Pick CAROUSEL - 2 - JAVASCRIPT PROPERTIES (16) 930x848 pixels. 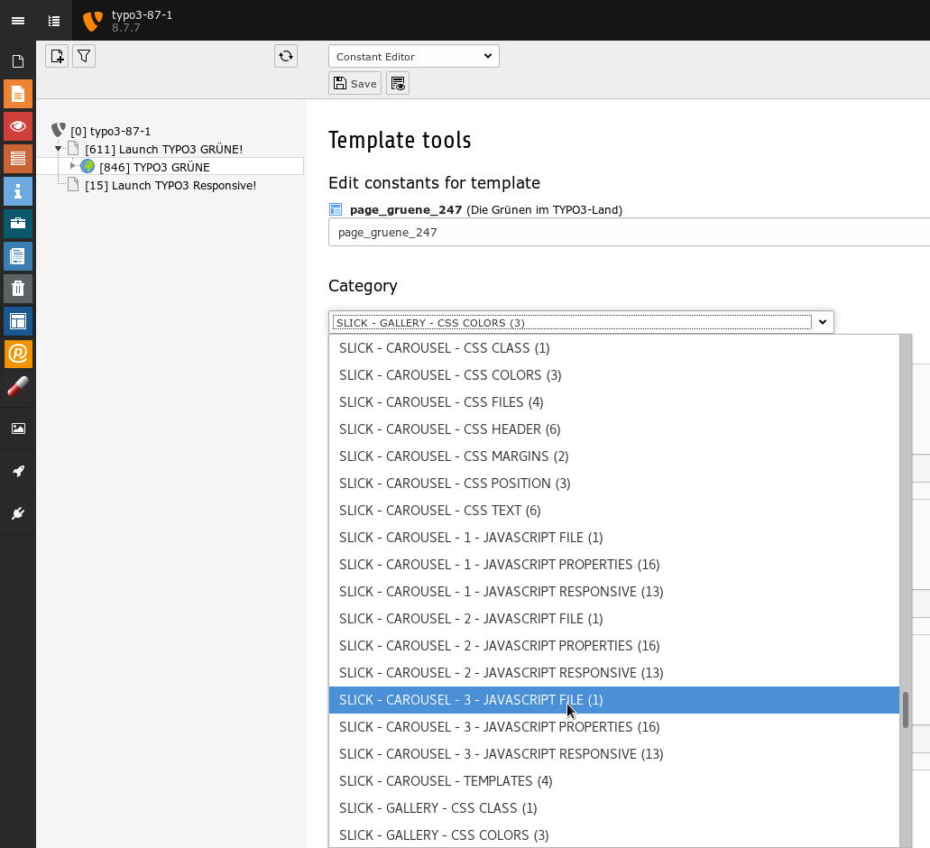pos(614,646)
